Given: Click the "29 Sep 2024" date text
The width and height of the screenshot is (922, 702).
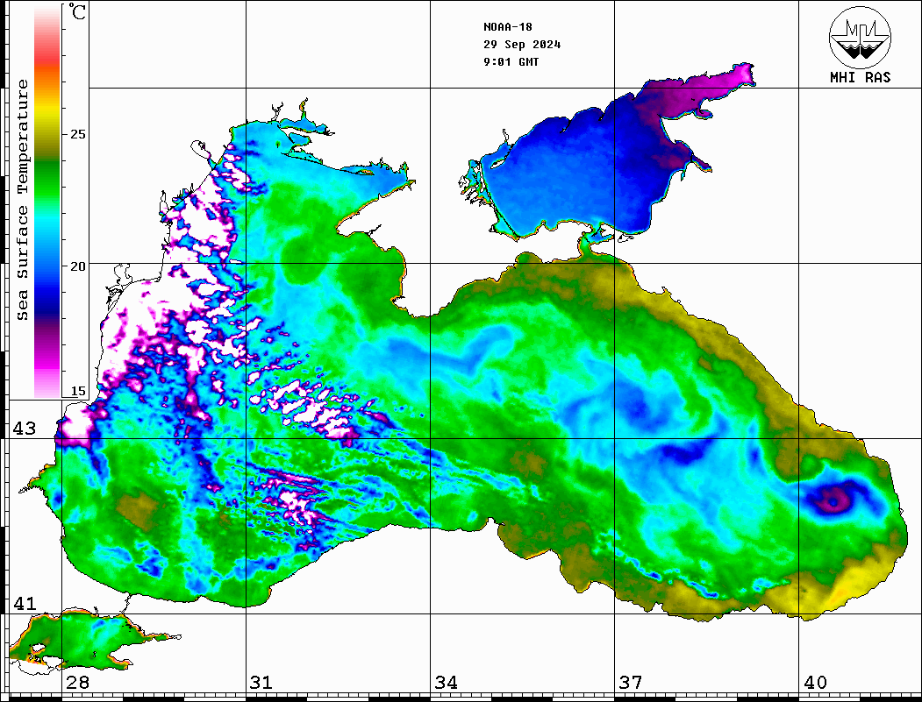Looking at the screenshot, I should [522, 45].
